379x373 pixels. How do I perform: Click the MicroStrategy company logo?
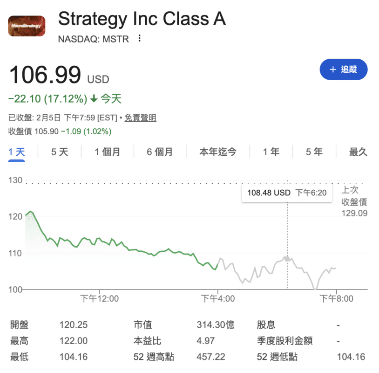click(x=26, y=27)
